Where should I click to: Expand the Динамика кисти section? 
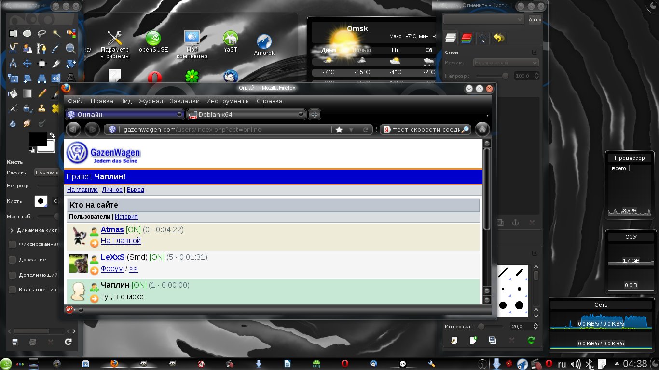(x=12, y=230)
